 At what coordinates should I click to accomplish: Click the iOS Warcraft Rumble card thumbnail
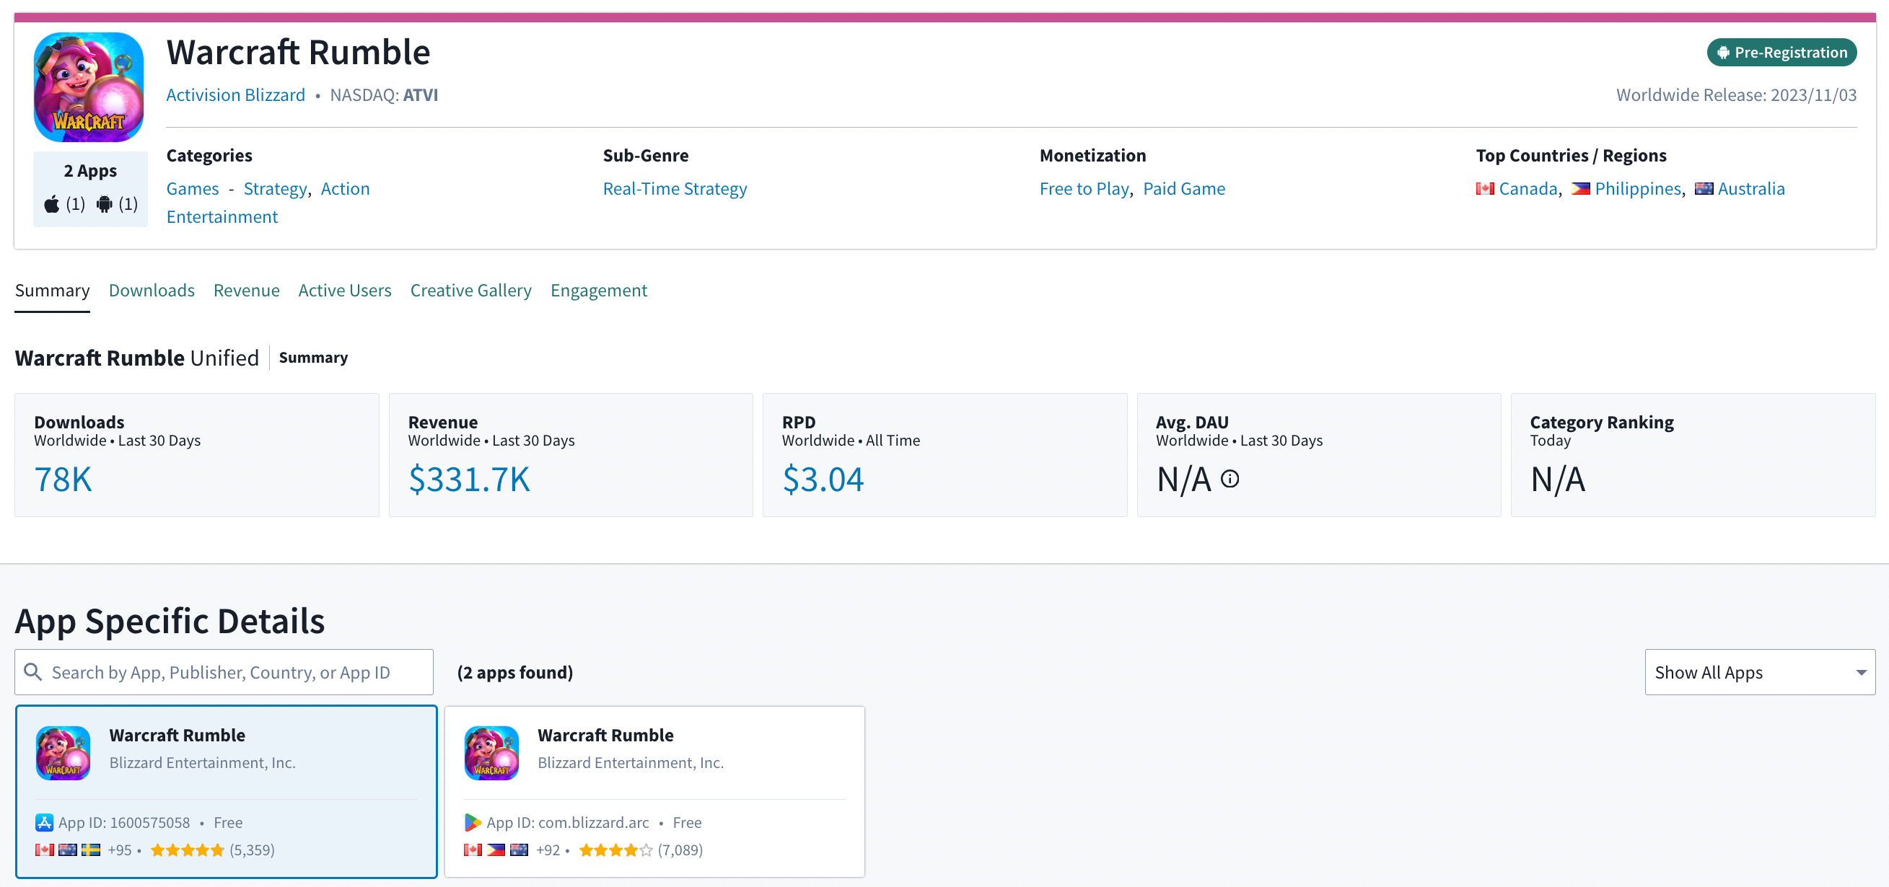click(63, 753)
